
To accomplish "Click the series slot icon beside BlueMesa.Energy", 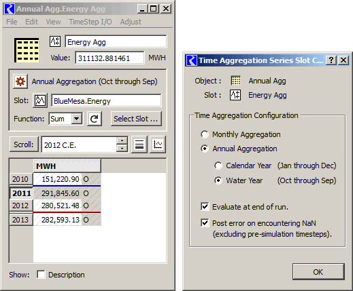I will pyautogui.click(x=40, y=100).
